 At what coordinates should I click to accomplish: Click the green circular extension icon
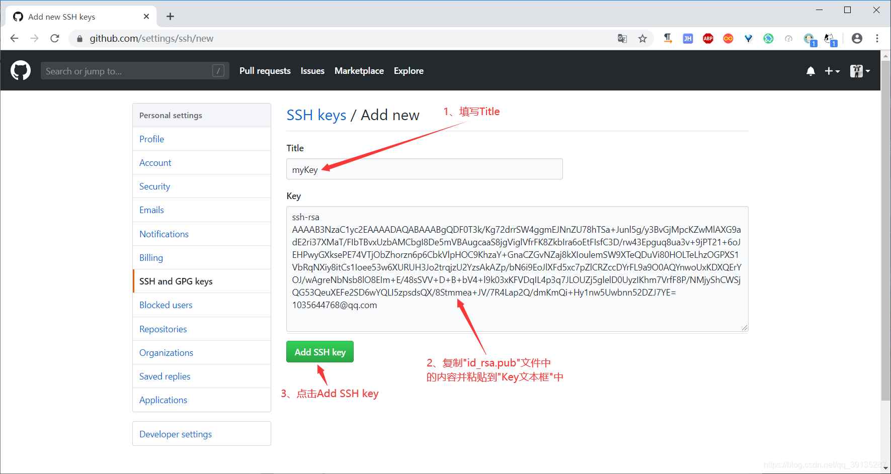click(768, 39)
